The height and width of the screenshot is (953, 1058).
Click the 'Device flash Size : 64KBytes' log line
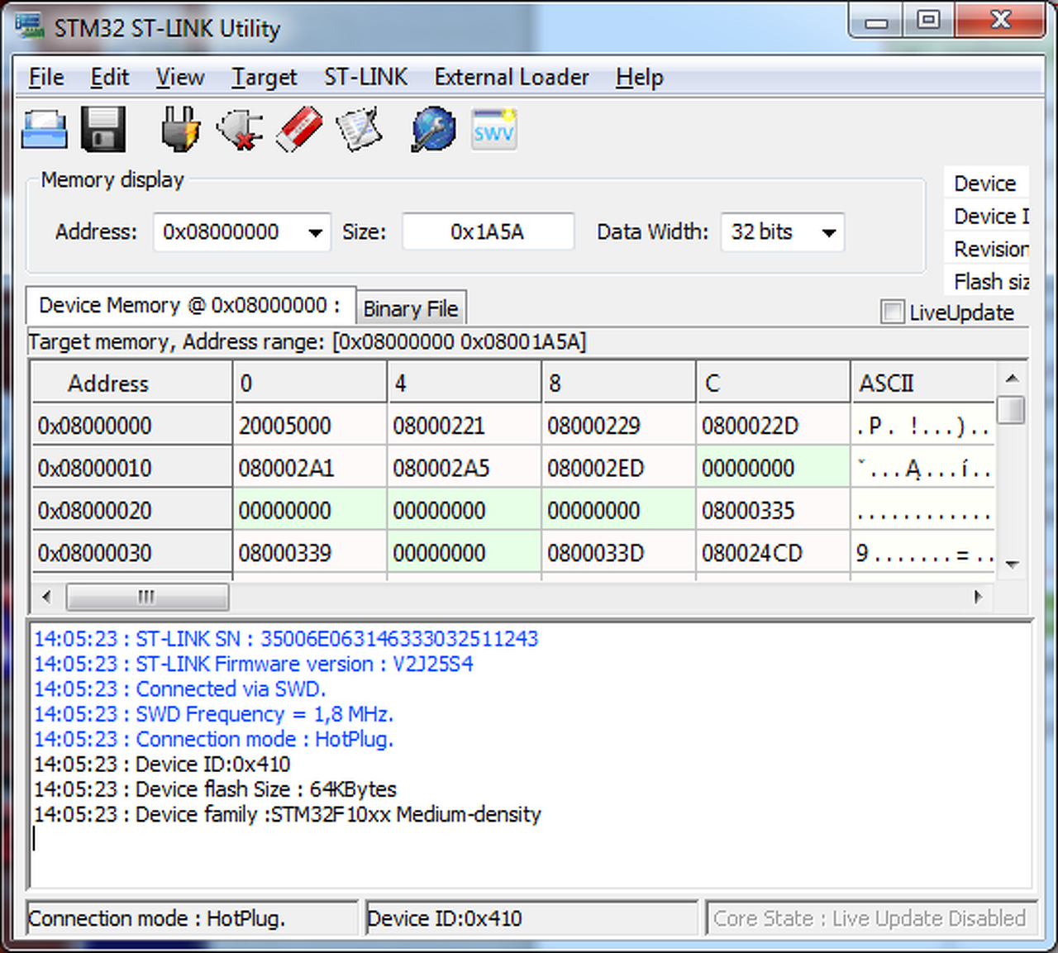click(x=216, y=789)
